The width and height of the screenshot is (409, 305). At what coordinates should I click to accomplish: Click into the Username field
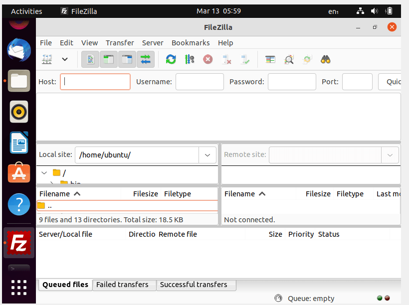[x=200, y=82]
